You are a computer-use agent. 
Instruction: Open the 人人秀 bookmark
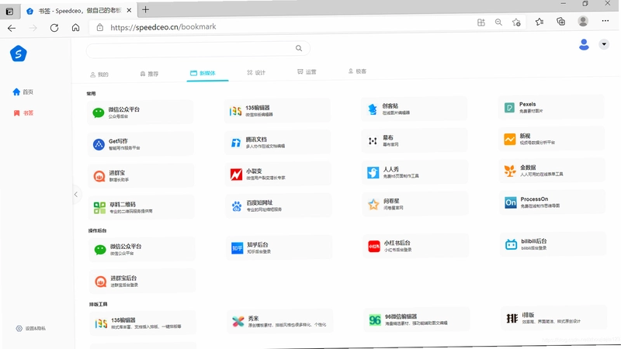point(415,172)
